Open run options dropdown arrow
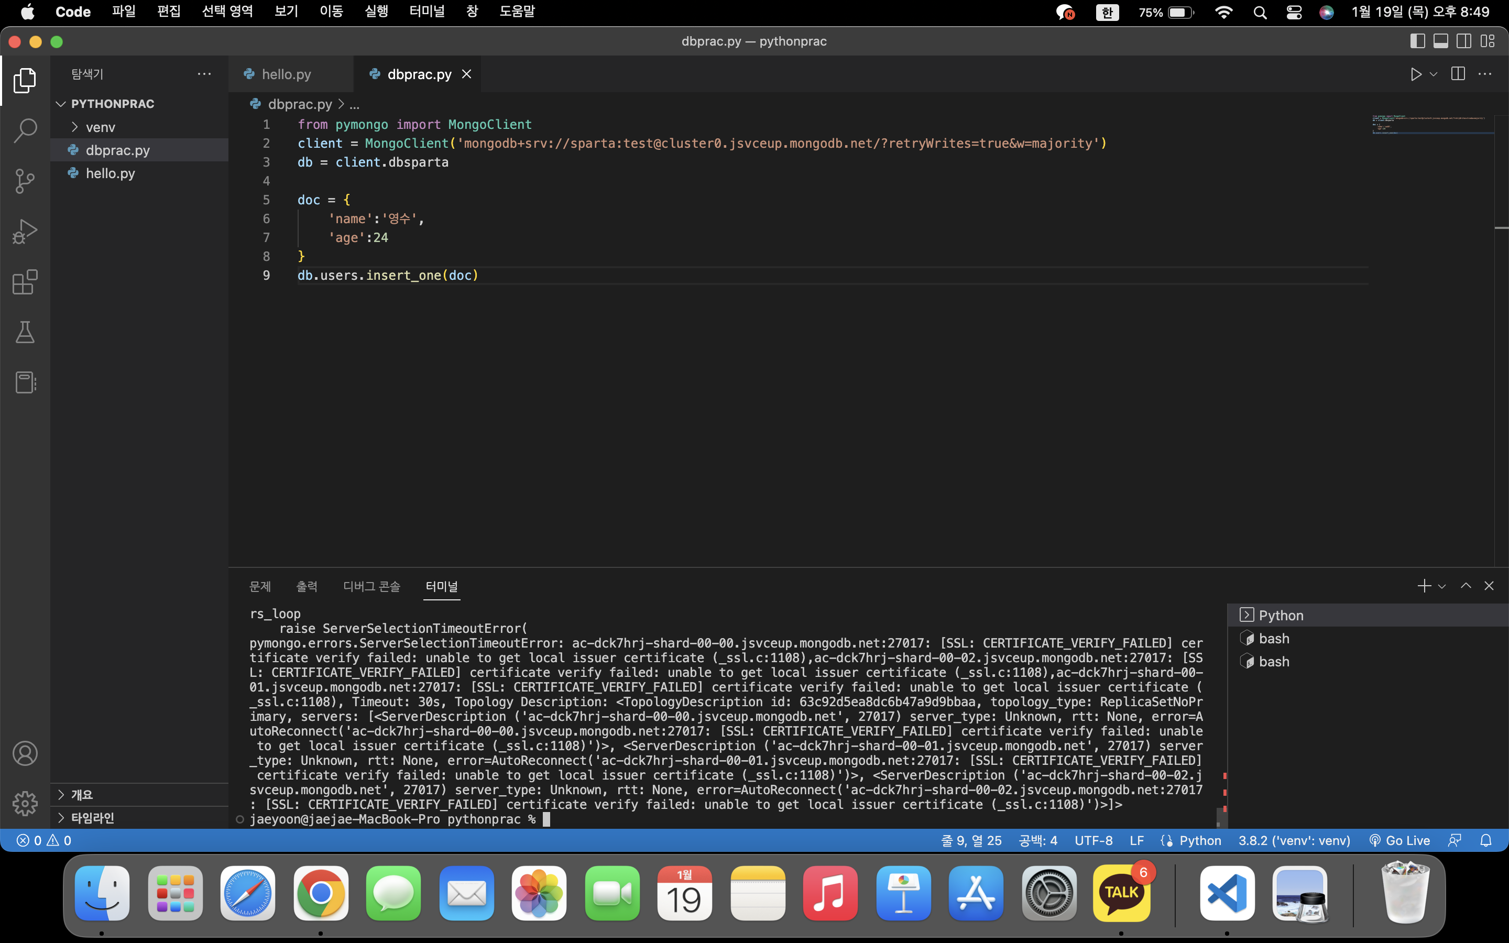This screenshot has width=1509, height=943. coord(1434,74)
